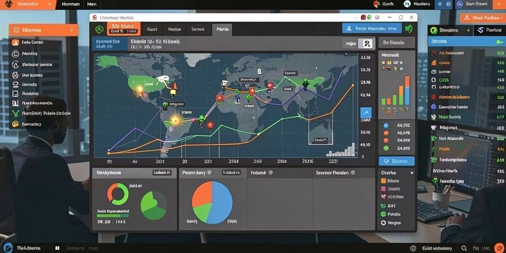Click the green clover logo icon beside the tabs

[x=99, y=29]
